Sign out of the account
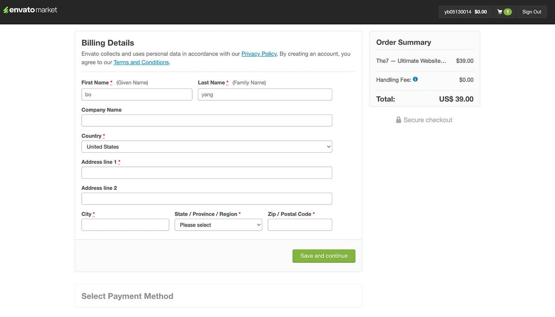The width and height of the screenshot is (555, 317). 532,12
